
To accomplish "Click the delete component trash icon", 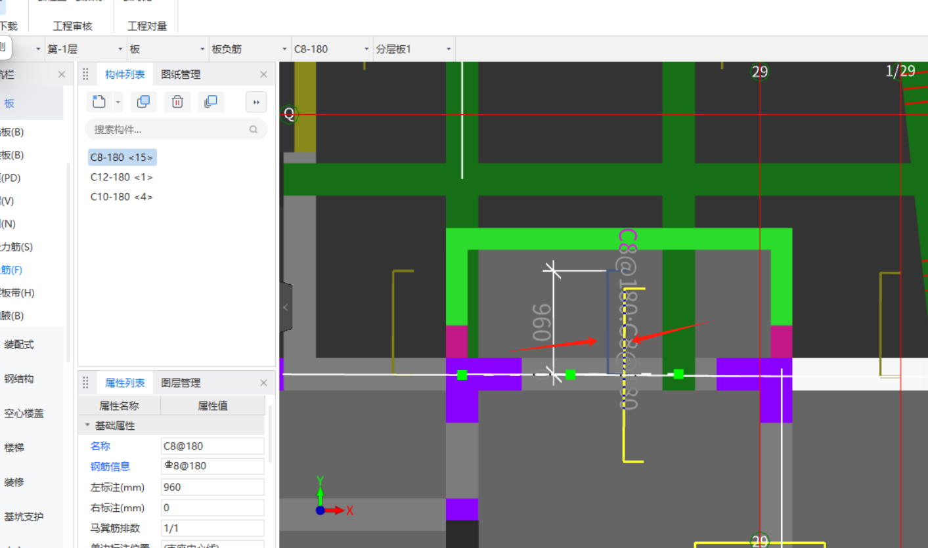I will coord(177,102).
